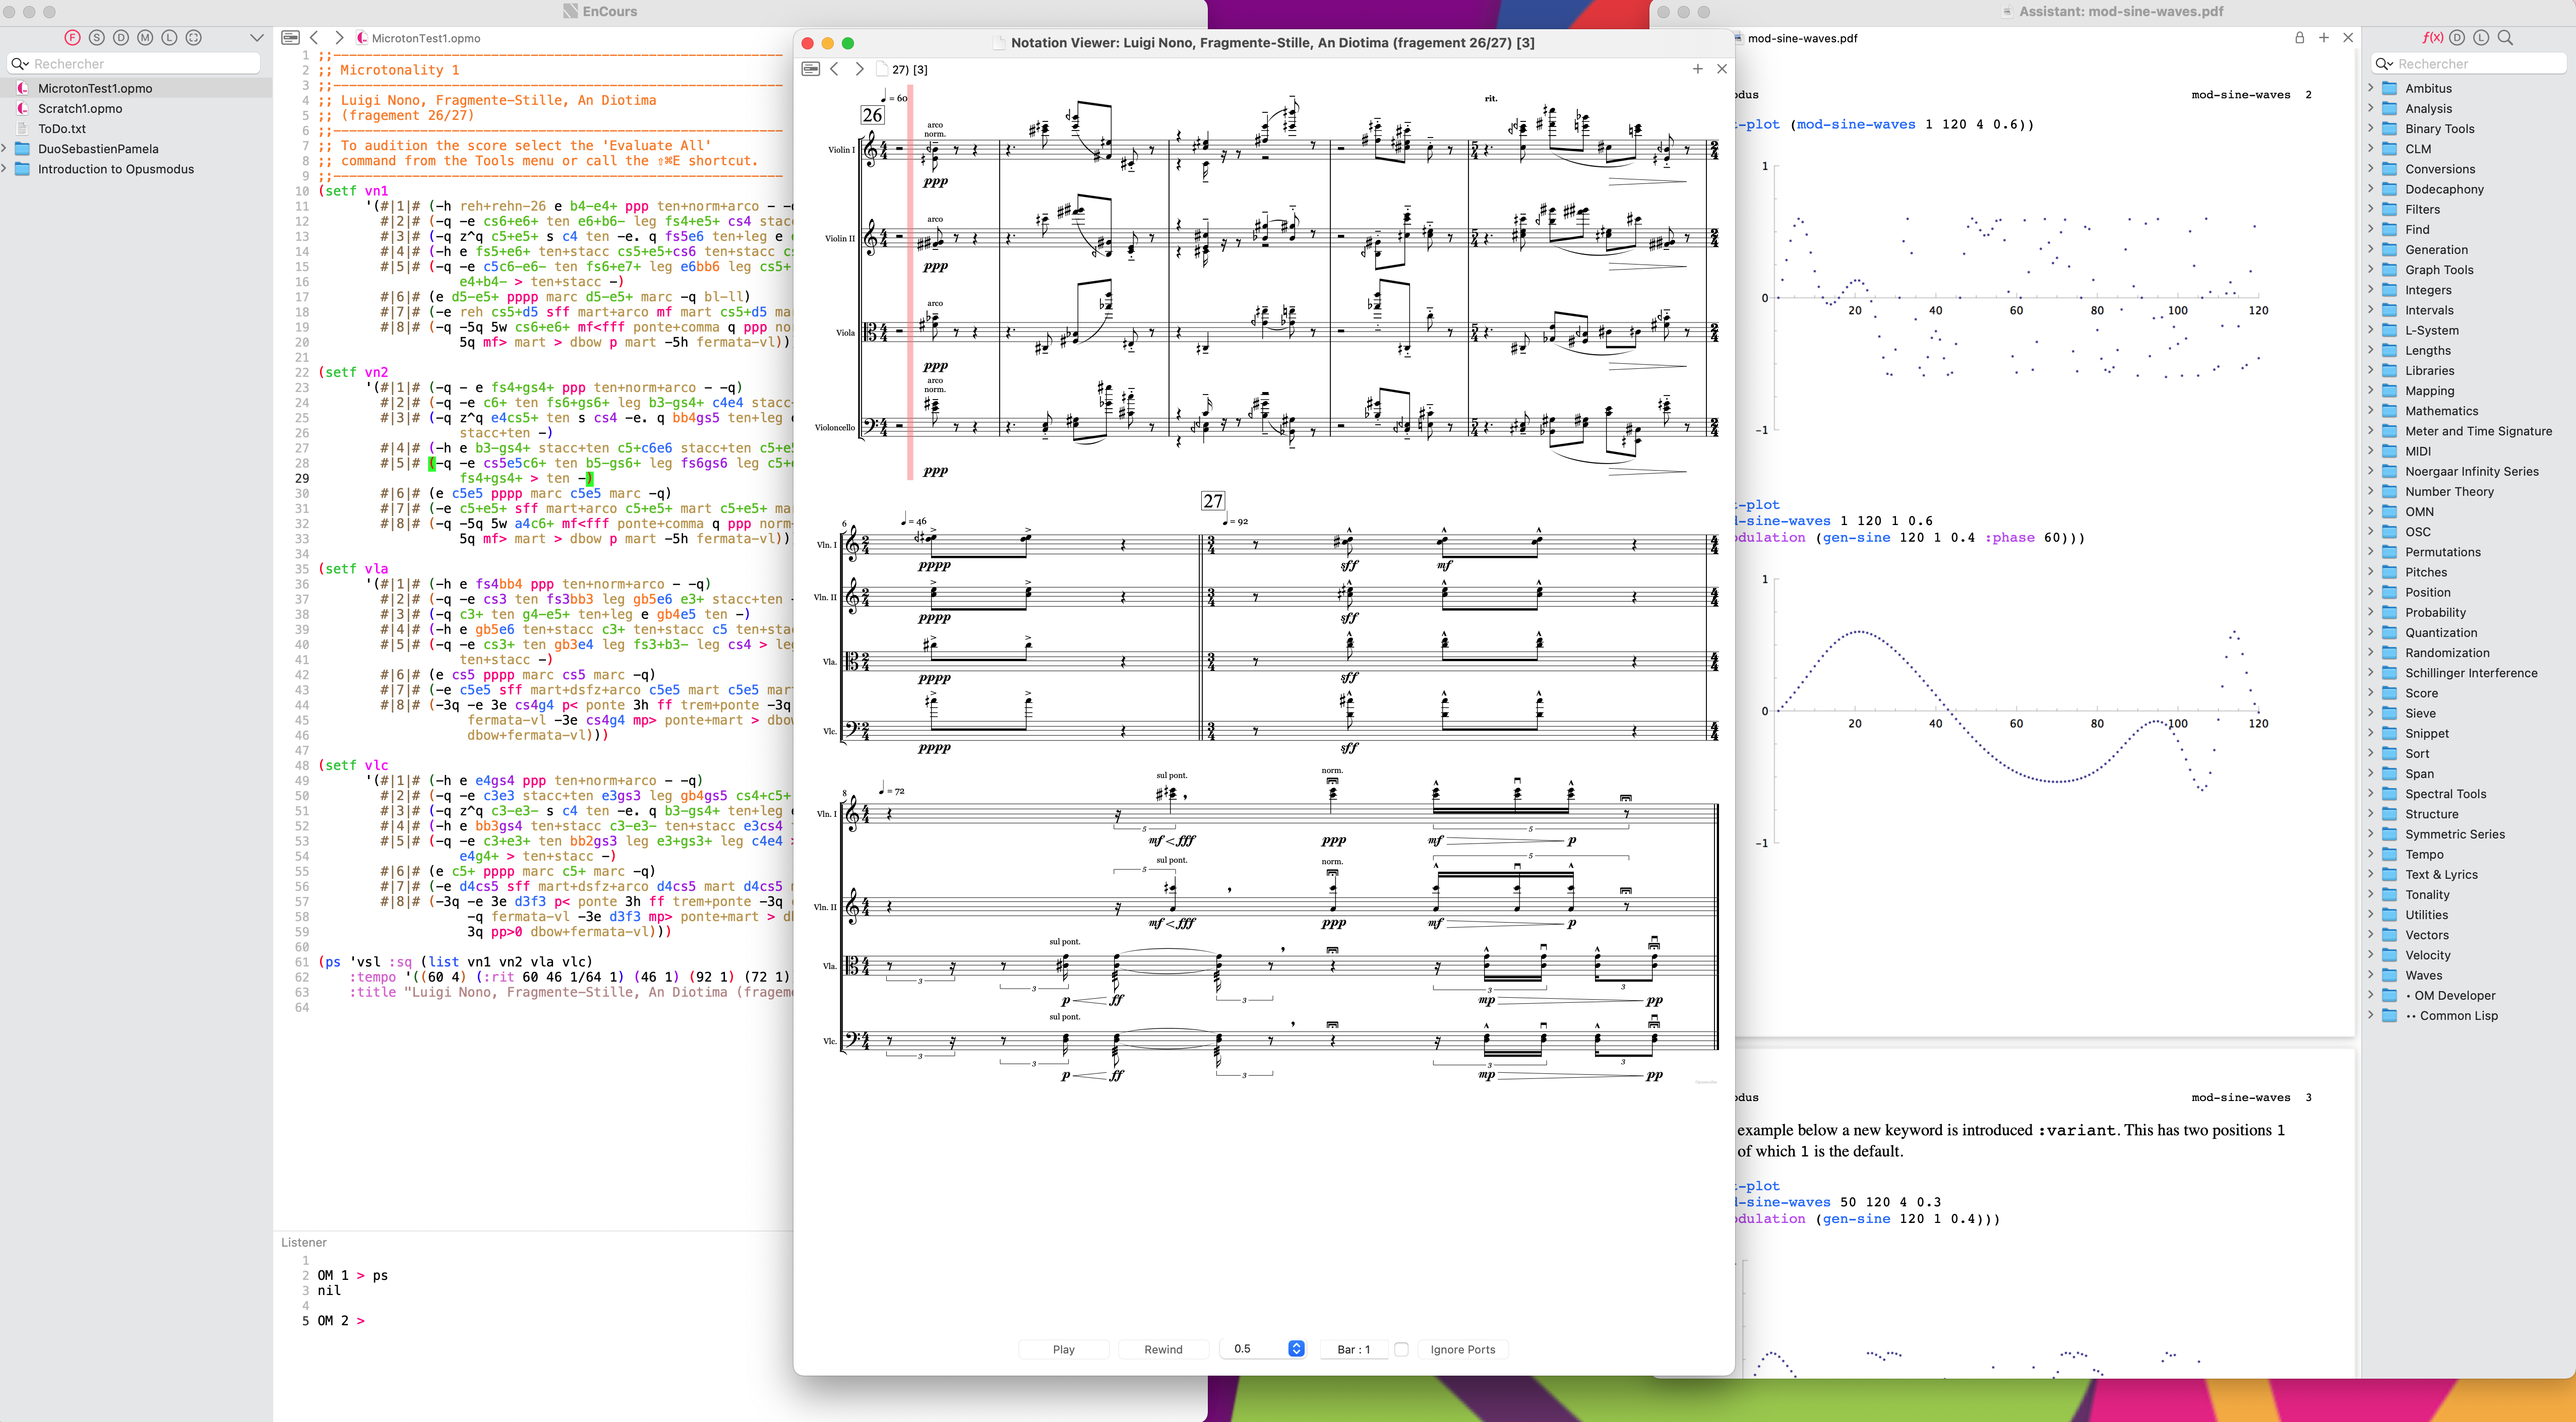Expand the Introduction to Opusmodus folder

tap(5, 169)
